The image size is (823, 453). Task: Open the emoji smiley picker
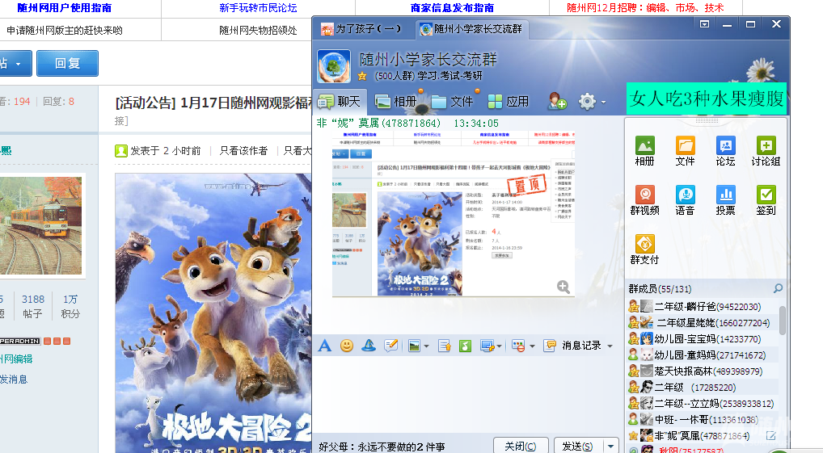coord(346,346)
